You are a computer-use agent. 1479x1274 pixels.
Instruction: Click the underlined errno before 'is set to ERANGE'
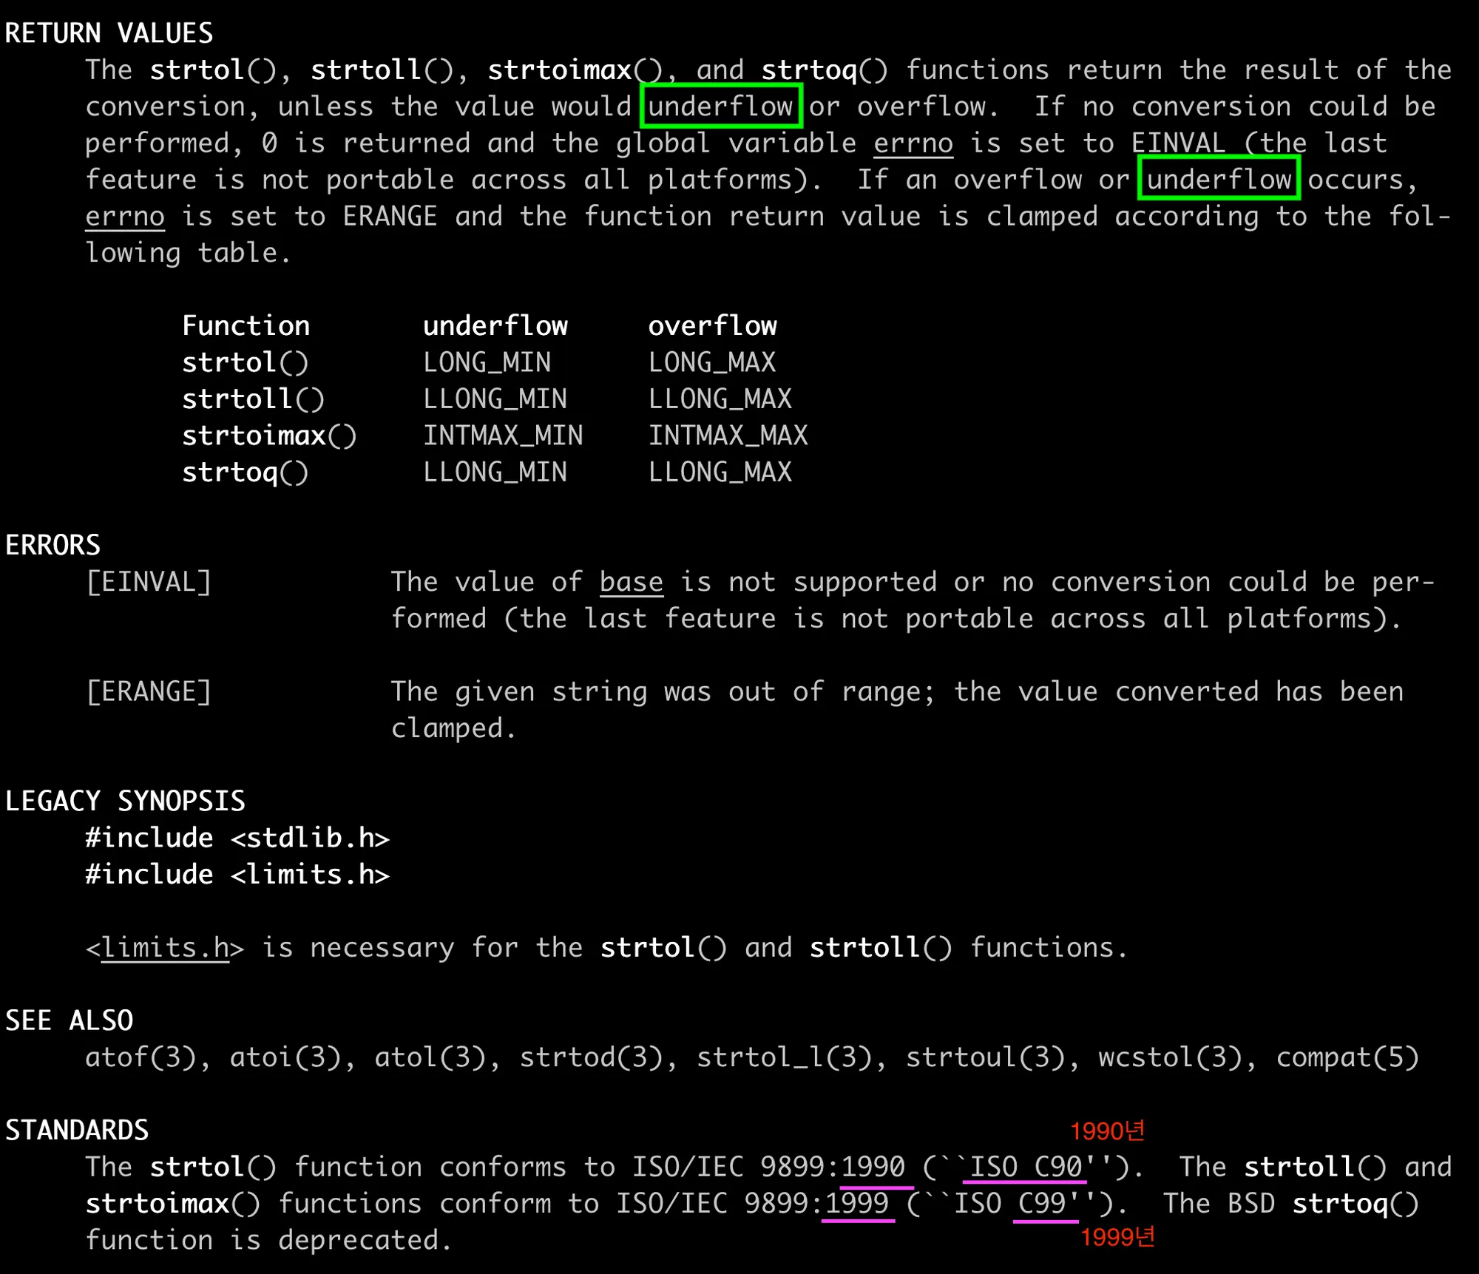124,216
